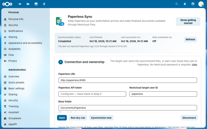The image size is (207, 129).
Task: Click the Flow icon in sidebar
Action: (x=5, y=55)
